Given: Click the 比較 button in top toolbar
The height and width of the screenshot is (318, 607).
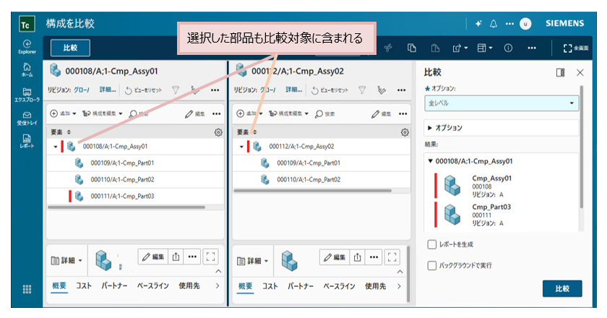Looking at the screenshot, I should pyautogui.click(x=71, y=48).
